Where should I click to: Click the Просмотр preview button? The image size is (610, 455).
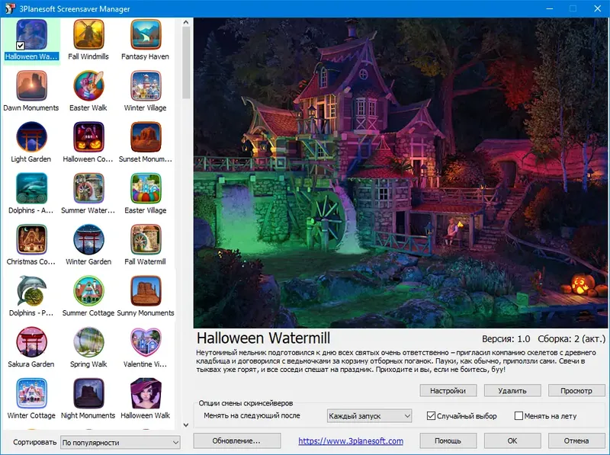point(576,390)
